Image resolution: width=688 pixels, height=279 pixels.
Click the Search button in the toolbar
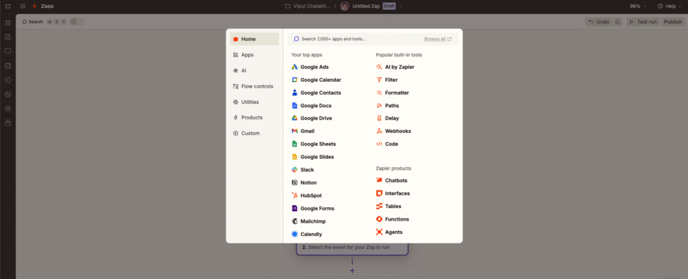[x=32, y=21]
